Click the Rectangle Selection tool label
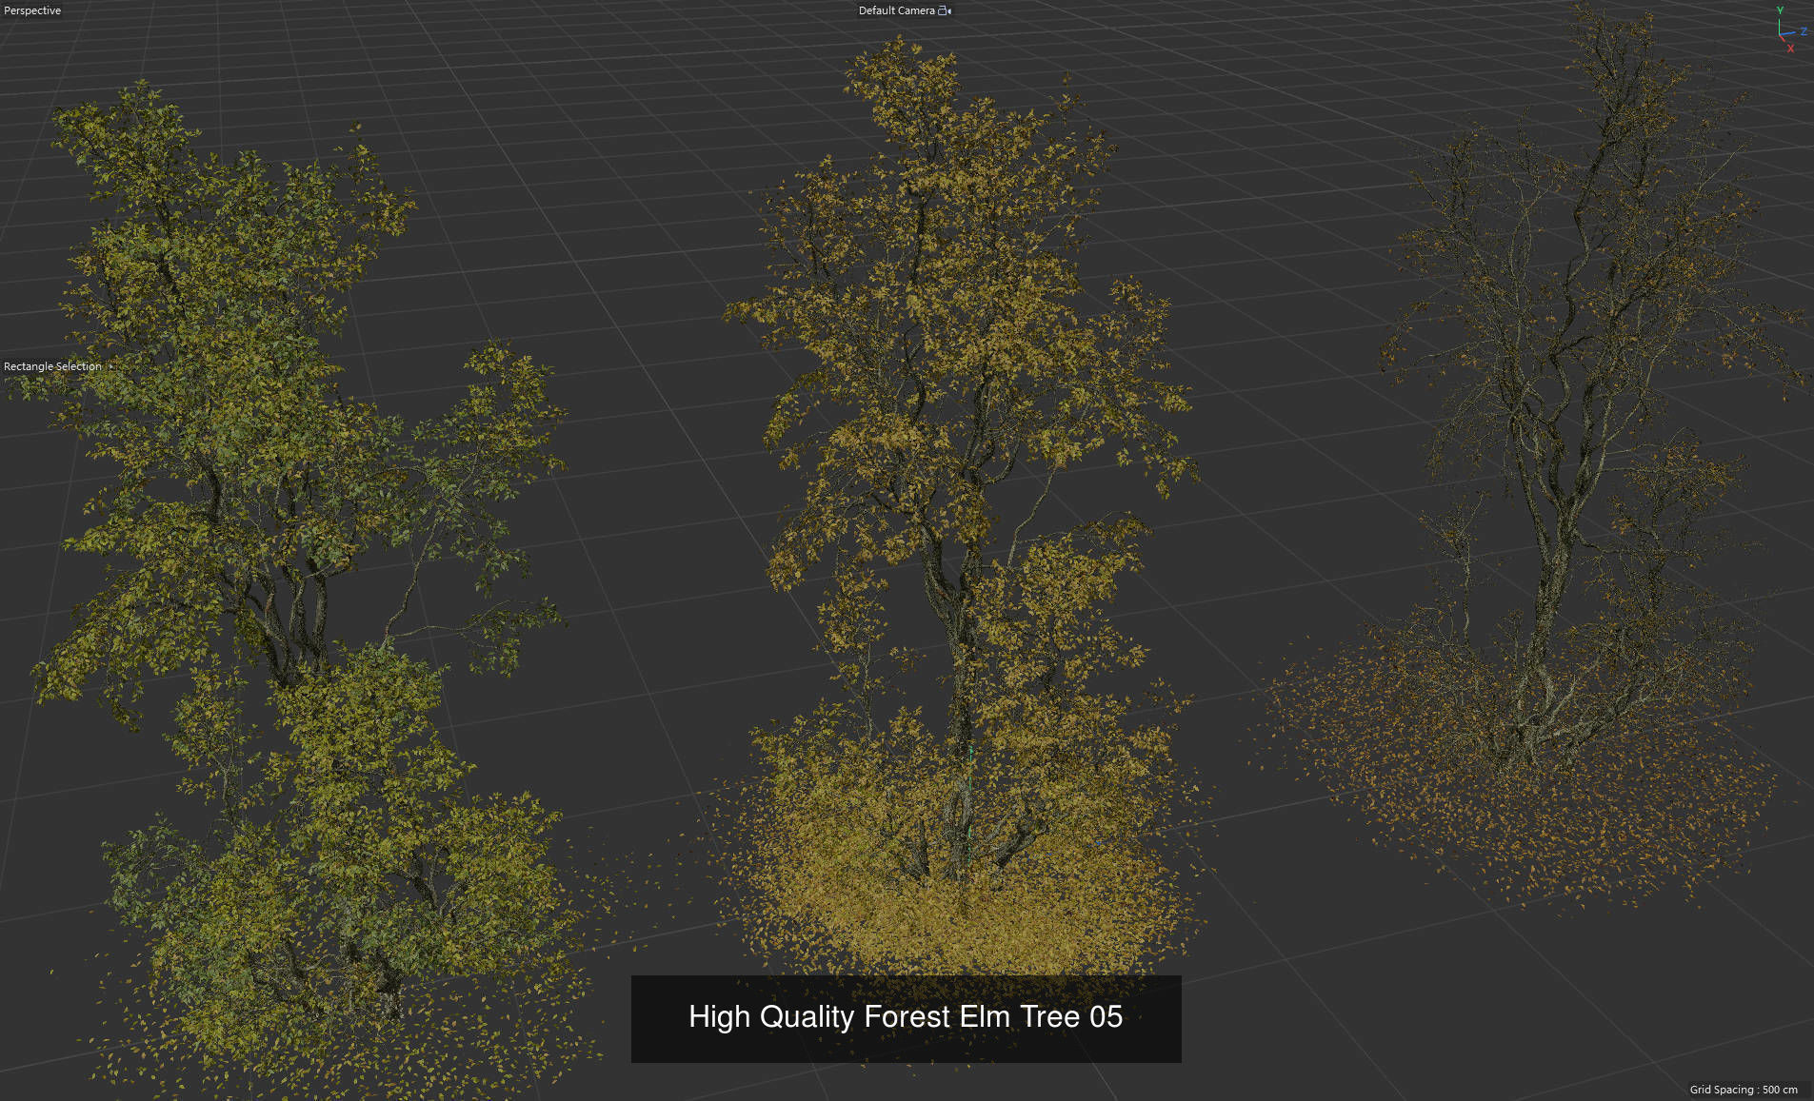 [x=52, y=366]
